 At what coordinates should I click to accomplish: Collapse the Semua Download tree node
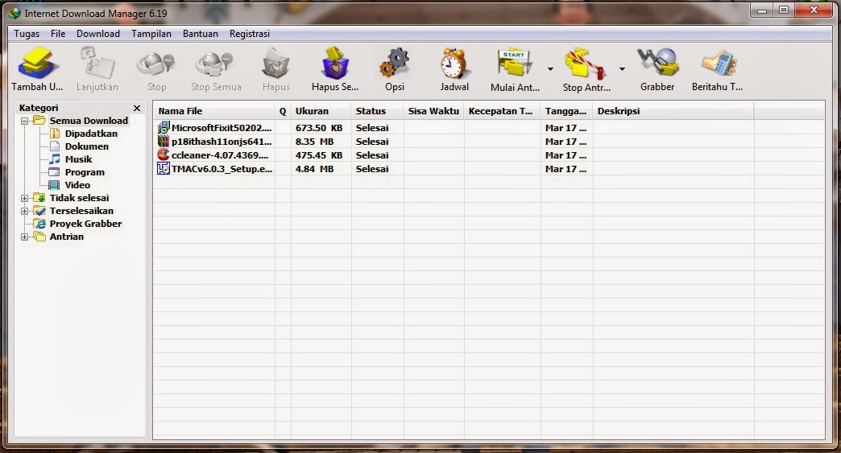[x=24, y=121]
